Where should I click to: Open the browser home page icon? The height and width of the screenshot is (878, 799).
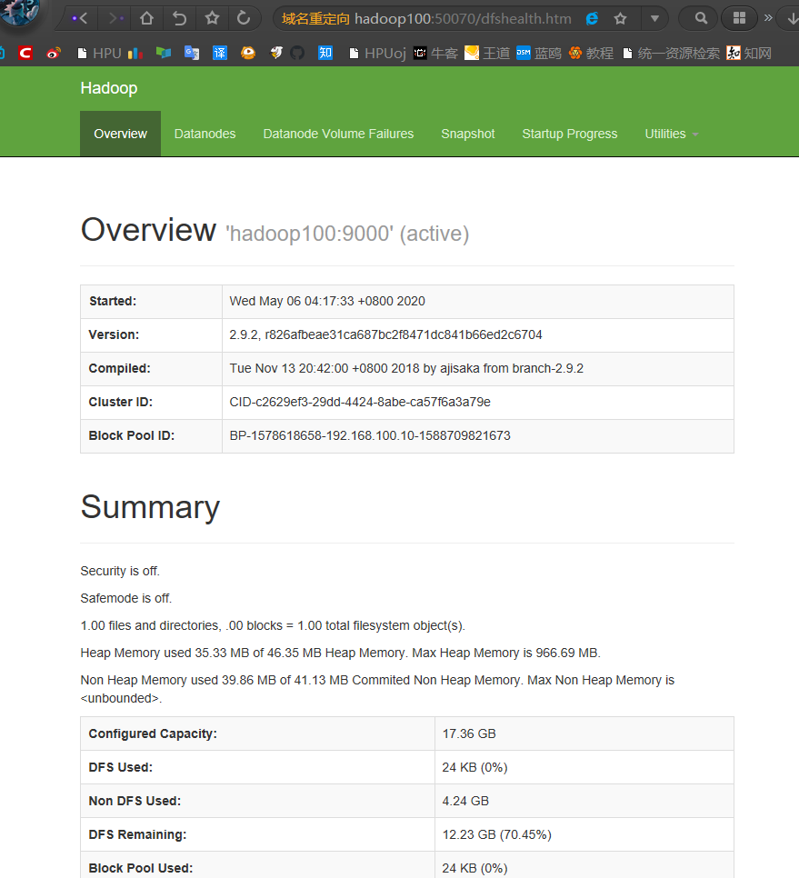pyautogui.click(x=146, y=18)
